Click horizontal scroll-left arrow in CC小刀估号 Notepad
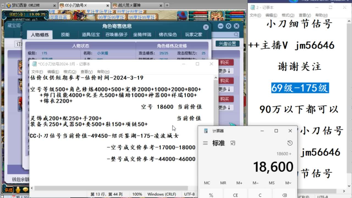 click(32, 188)
